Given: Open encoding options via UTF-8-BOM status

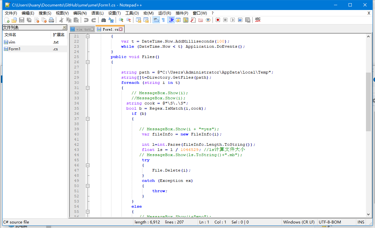Looking at the screenshot, I should (330, 222).
